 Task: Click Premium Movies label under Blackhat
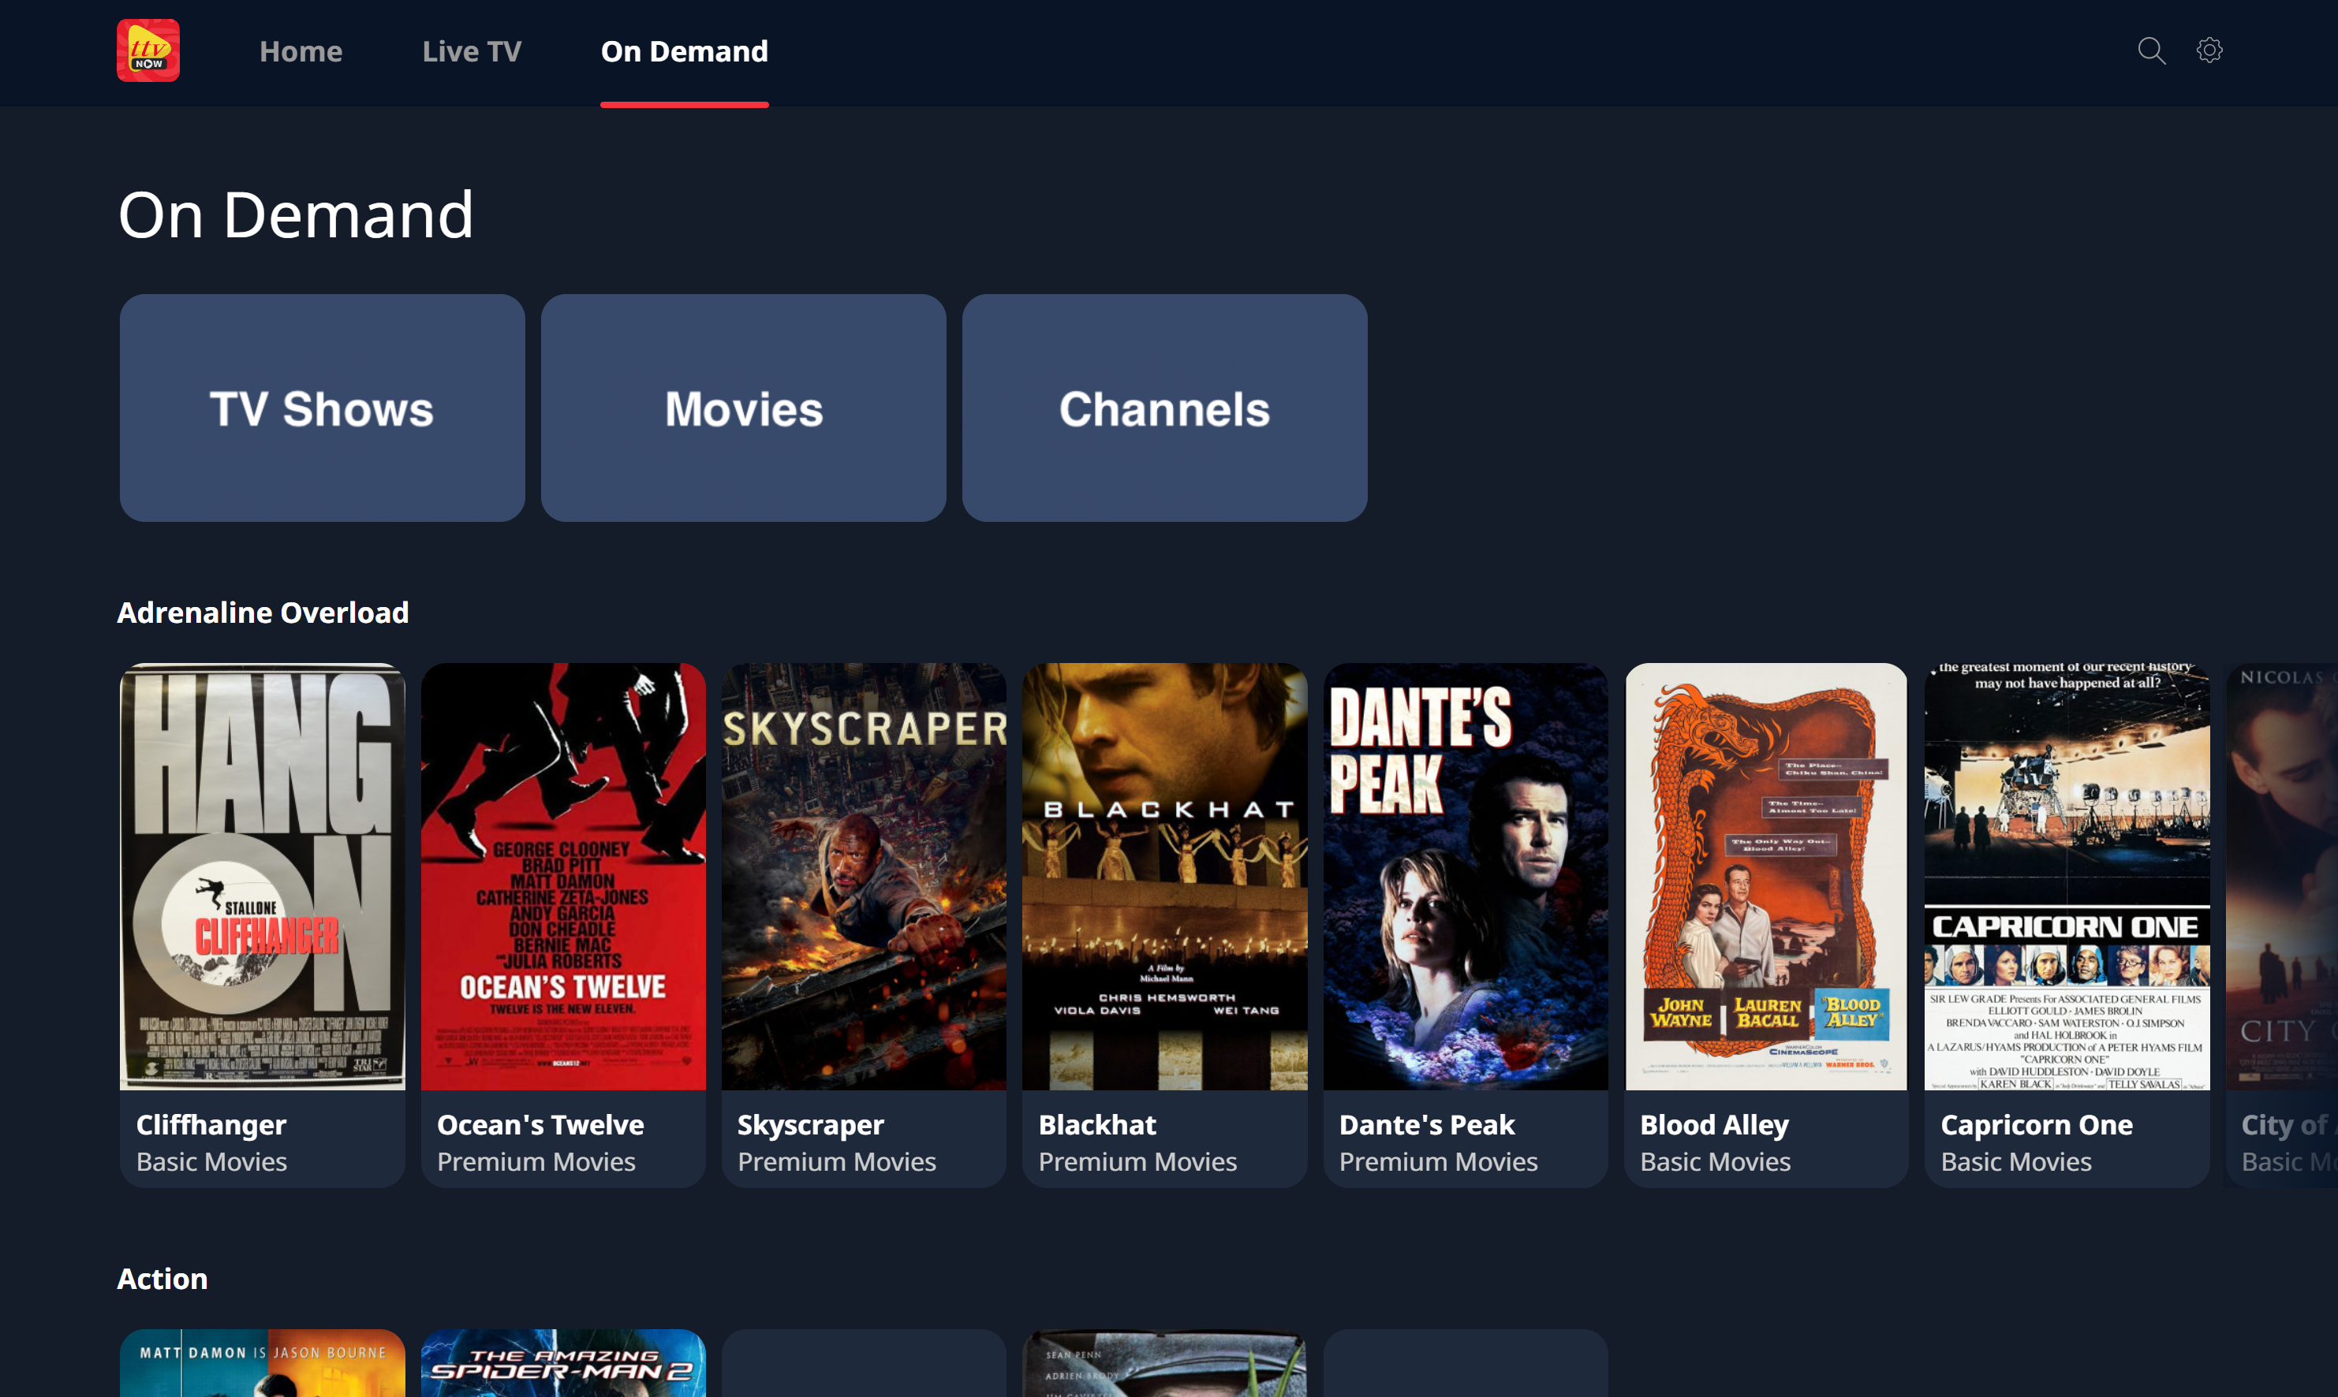(x=1137, y=1161)
